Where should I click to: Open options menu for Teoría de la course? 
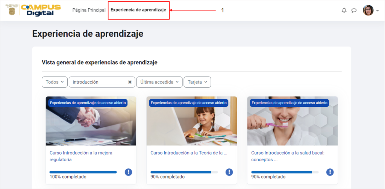click(229, 172)
